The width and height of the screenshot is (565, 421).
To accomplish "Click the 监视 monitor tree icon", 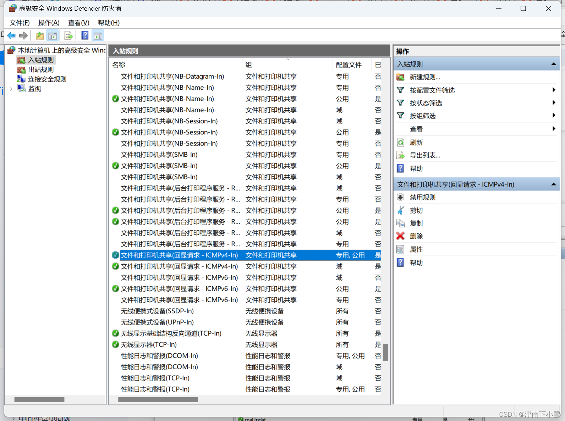I will pos(21,89).
